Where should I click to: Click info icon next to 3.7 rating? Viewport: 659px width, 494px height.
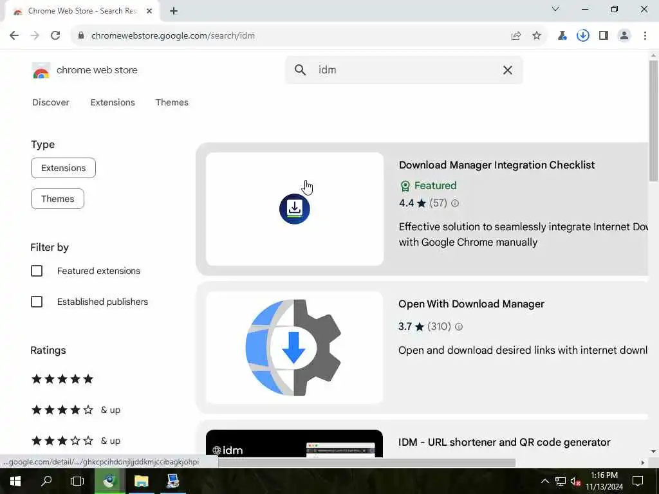click(459, 327)
